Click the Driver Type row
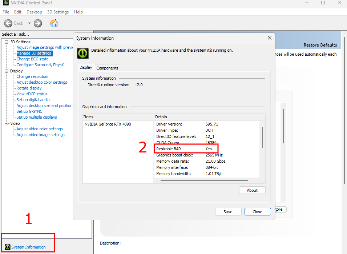 click(207, 130)
